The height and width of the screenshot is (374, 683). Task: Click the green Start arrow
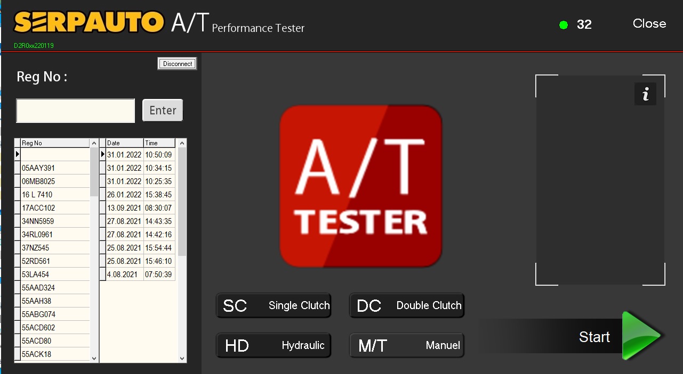coord(642,336)
